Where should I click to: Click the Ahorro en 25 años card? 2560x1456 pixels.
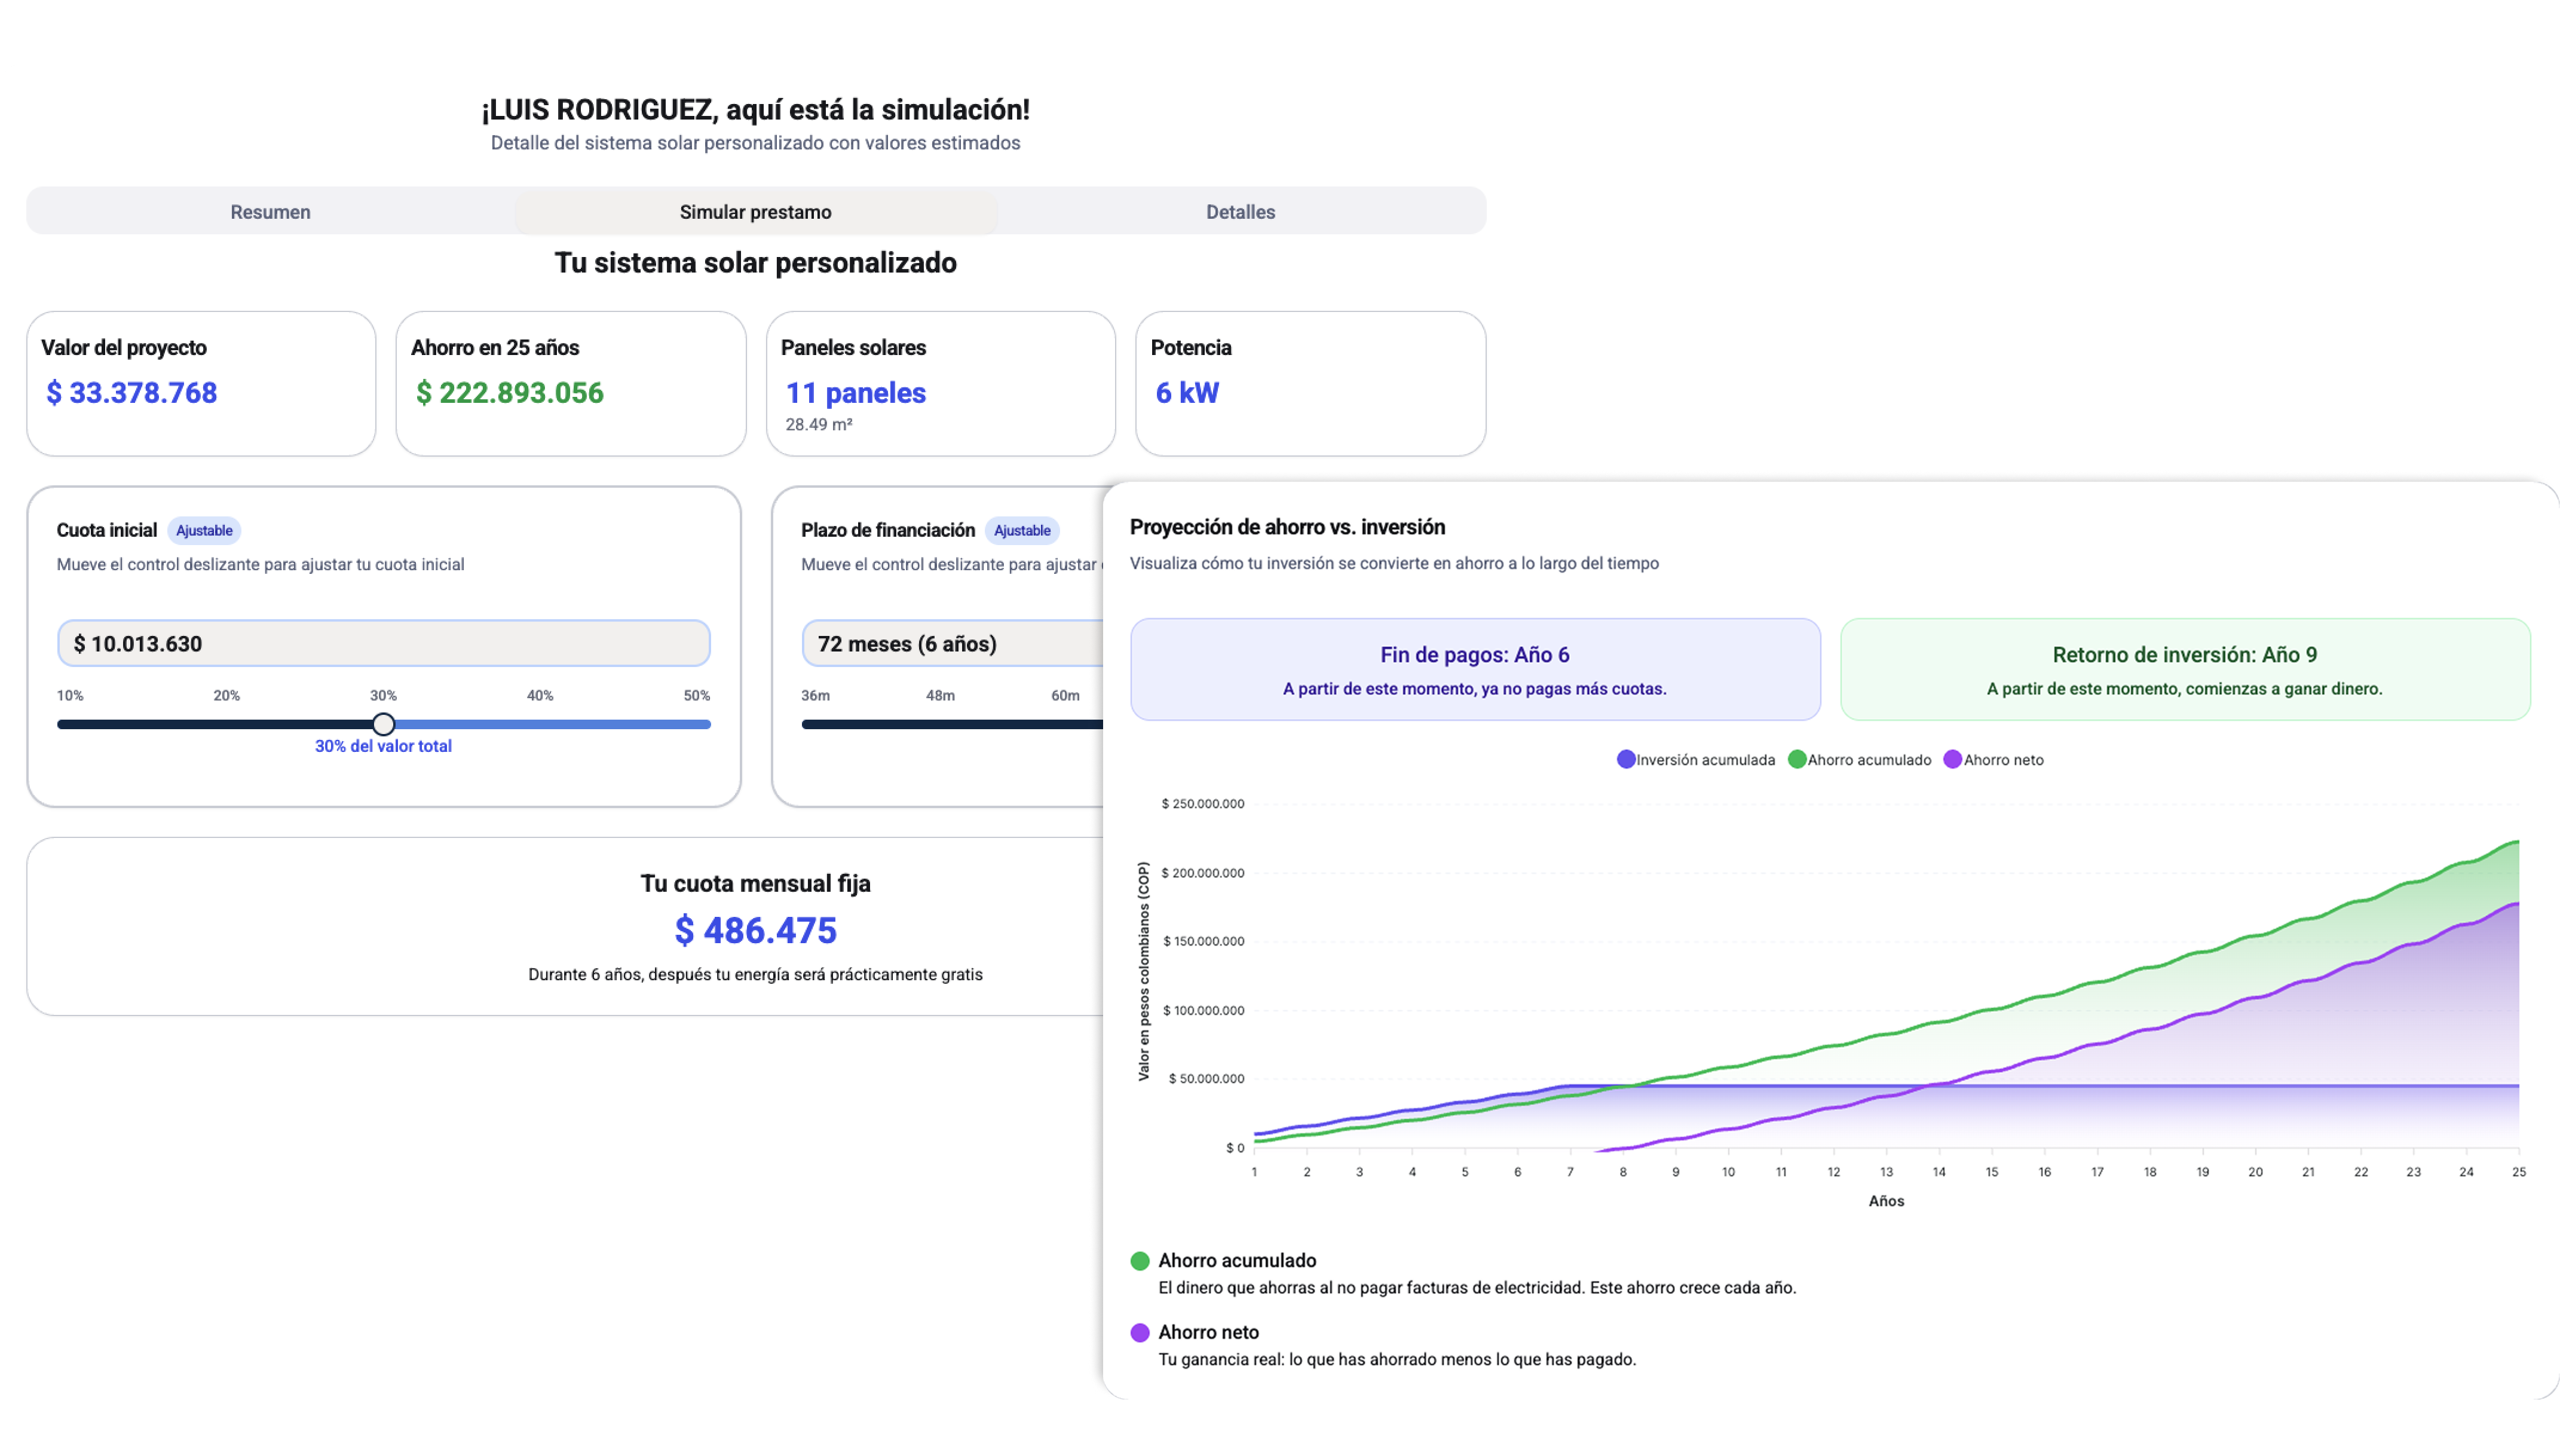tap(571, 383)
